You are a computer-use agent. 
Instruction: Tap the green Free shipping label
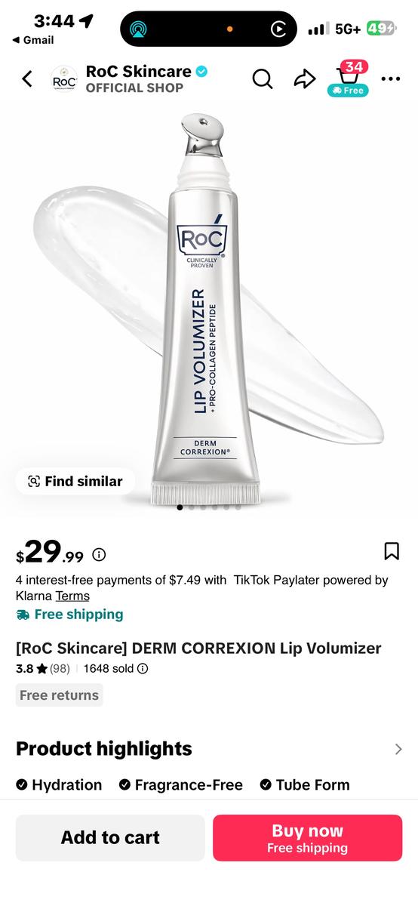pyautogui.click(x=69, y=615)
